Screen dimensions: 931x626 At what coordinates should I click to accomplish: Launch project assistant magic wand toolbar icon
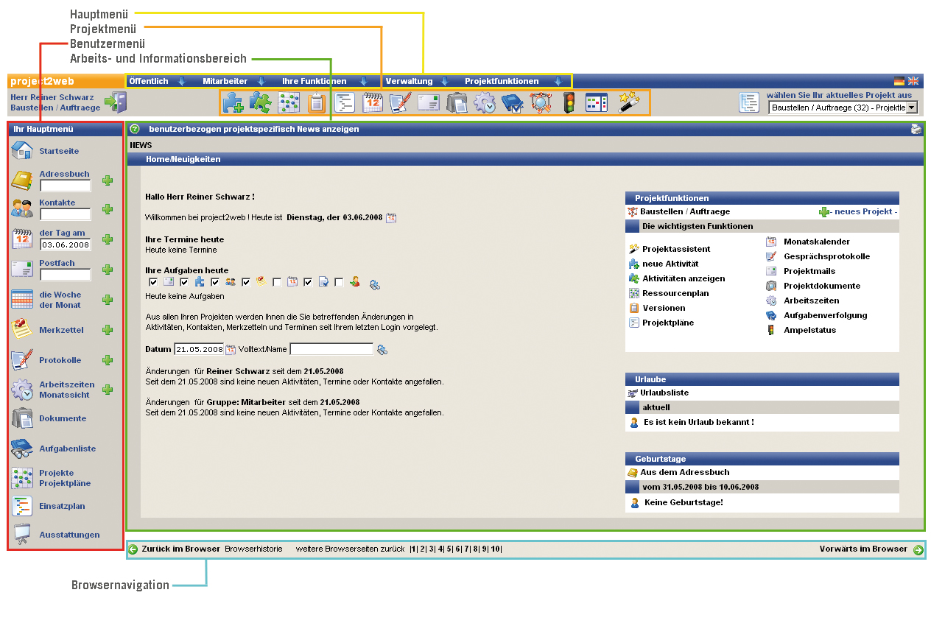(x=628, y=102)
